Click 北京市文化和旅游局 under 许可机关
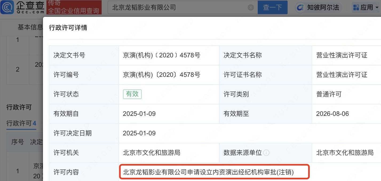The width and height of the screenshot is (381, 181). [x=152, y=153]
